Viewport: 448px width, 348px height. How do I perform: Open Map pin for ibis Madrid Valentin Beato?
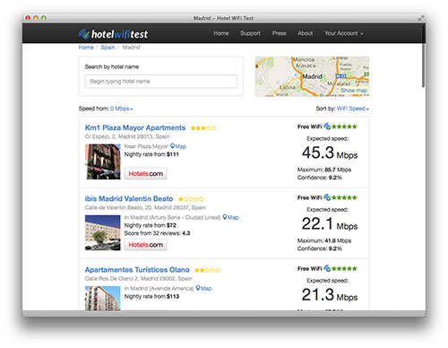click(230, 217)
